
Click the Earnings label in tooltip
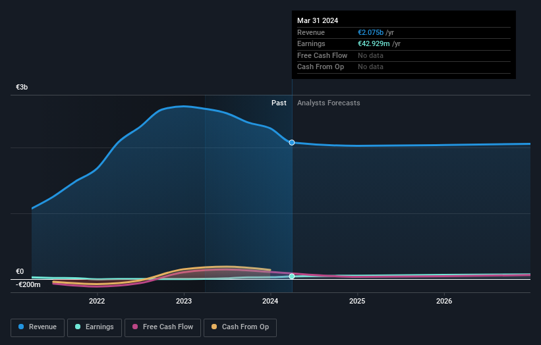pos(311,43)
